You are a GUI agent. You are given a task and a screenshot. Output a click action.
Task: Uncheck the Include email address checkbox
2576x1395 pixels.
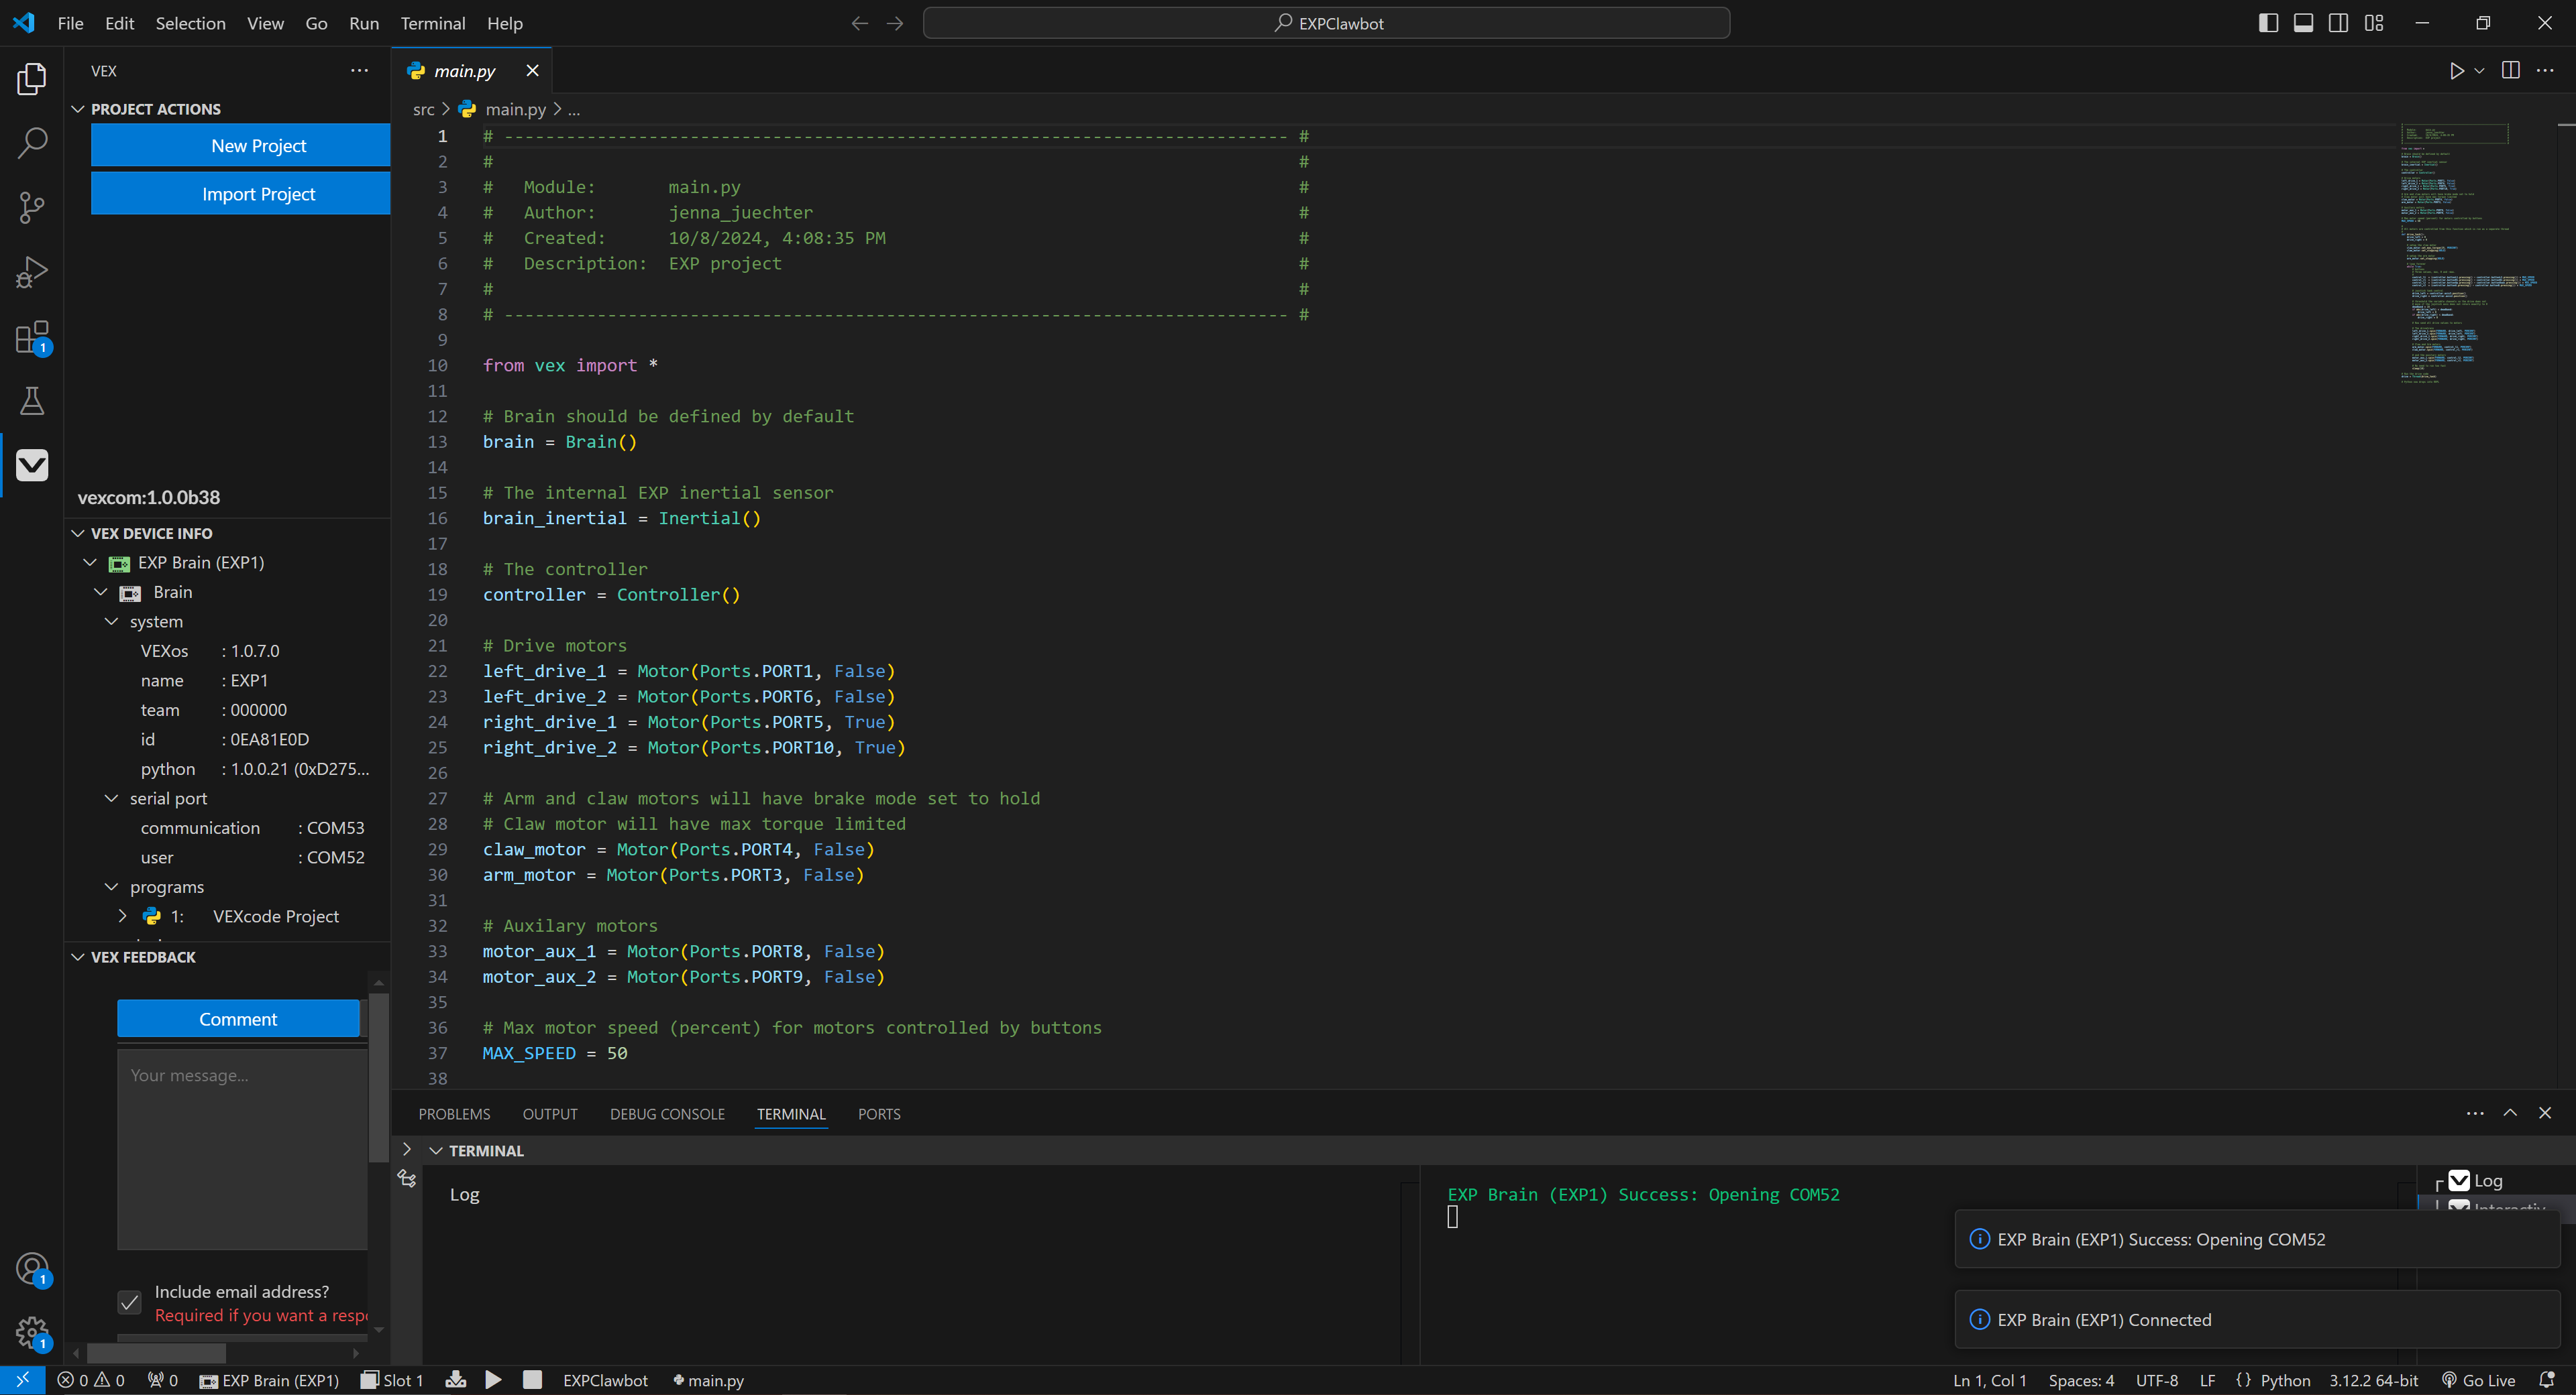pyautogui.click(x=129, y=1302)
